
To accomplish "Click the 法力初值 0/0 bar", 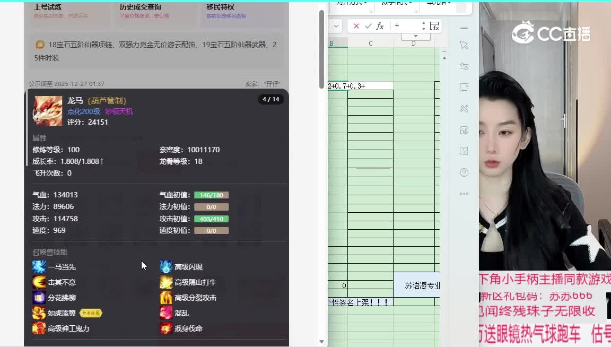I will pyautogui.click(x=211, y=207).
